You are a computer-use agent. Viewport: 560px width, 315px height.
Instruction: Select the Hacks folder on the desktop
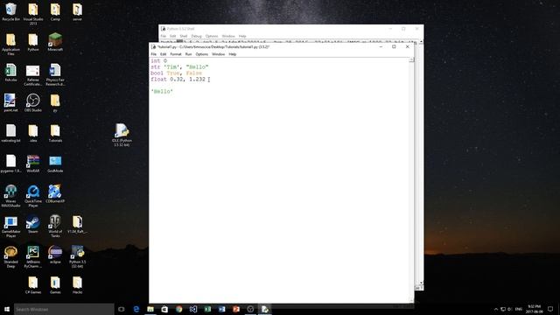tap(77, 285)
